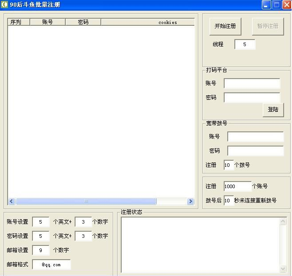The image size is (292, 276).
Task: Click the 打码平台 密码 input field
Action: coord(252,98)
